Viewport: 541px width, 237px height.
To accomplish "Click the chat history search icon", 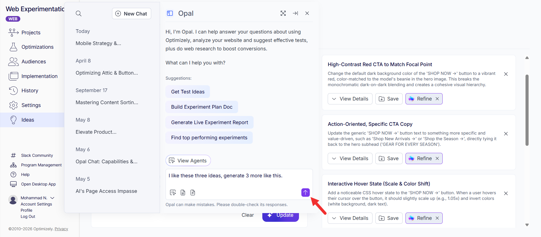I will pos(79,14).
